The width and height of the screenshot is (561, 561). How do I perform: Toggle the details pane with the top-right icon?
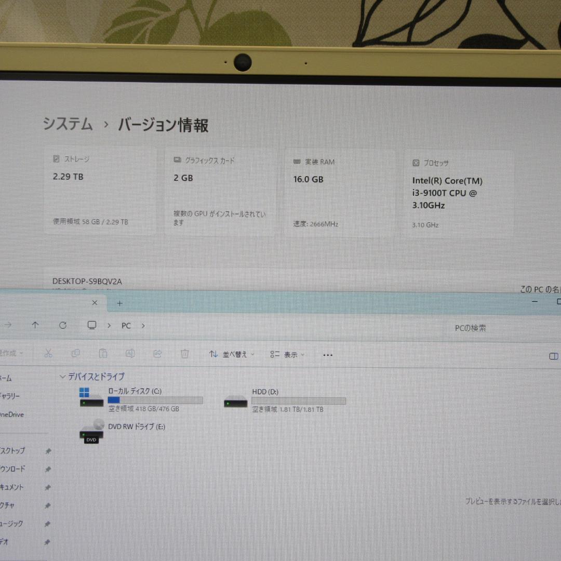click(553, 356)
